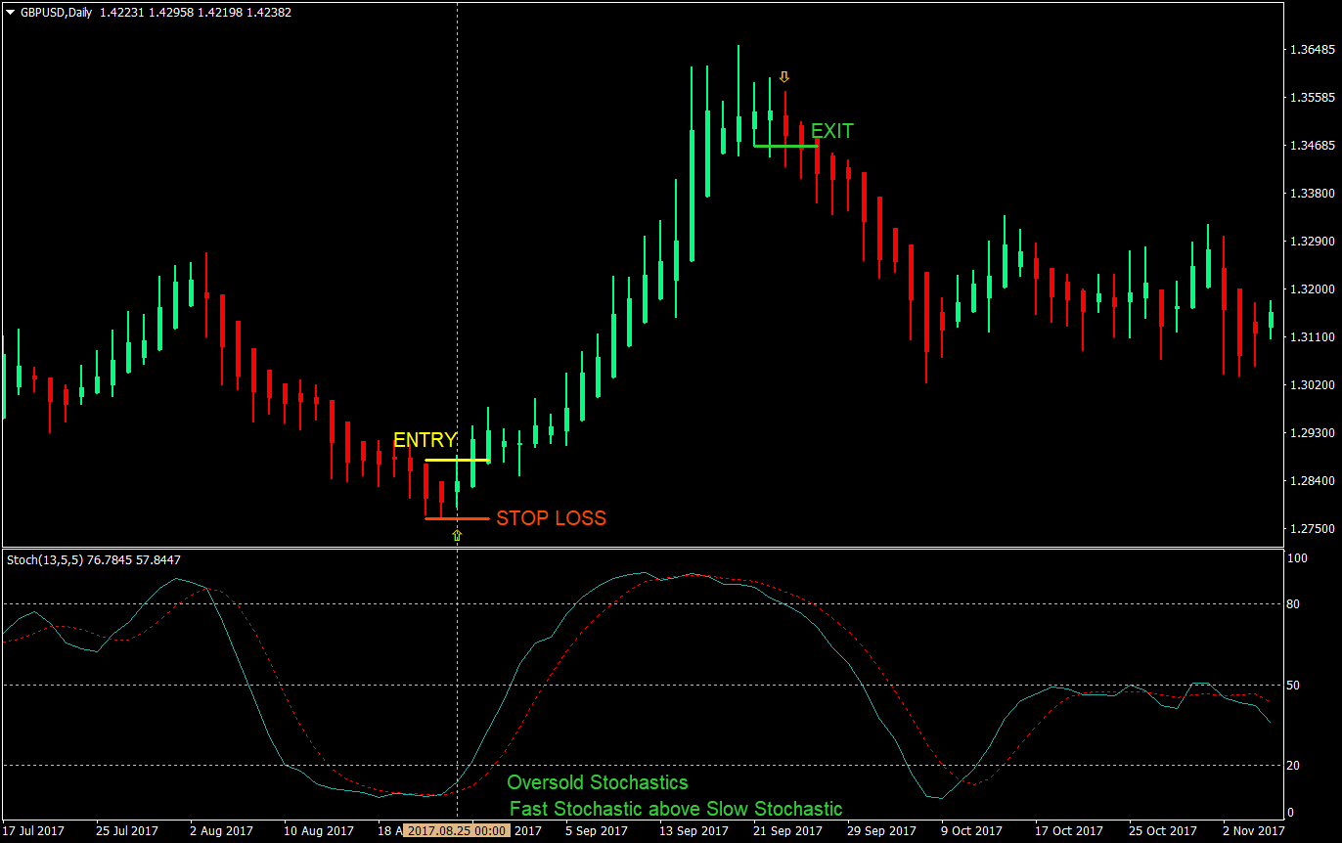Click the ENTRY text label
The width and height of the screenshot is (1342, 843).
pyautogui.click(x=425, y=440)
